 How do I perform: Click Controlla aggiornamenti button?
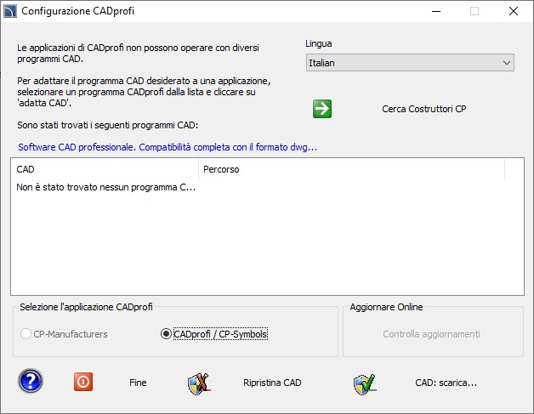[x=431, y=334]
